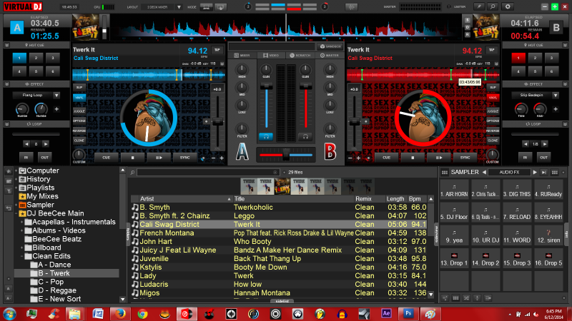Click the CLONE button on deck A
Image resolution: width=572 pixels, height=321 pixels.
coord(79,141)
